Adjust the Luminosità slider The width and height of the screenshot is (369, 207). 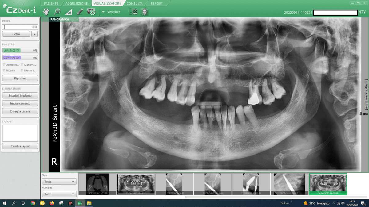[x=20, y=50]
